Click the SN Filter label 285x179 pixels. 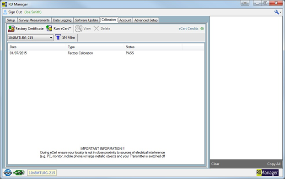69,37
